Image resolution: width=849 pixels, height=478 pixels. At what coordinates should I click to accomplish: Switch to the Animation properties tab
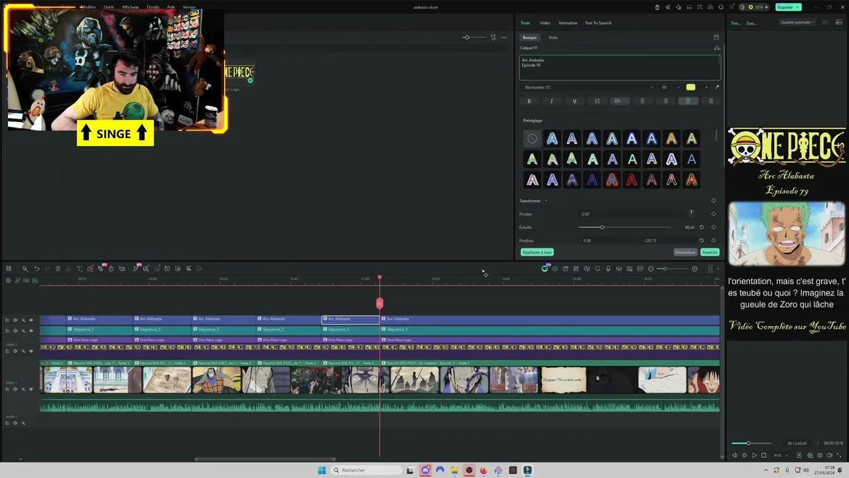(568, 23)
